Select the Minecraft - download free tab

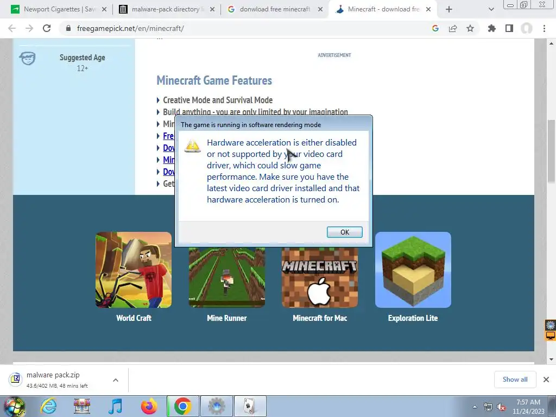click(x=383, y=9)
